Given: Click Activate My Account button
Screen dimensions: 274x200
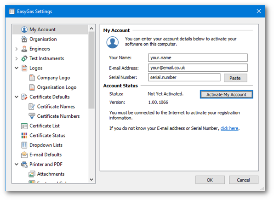Looking at the screenshot, I should [226, 95].
